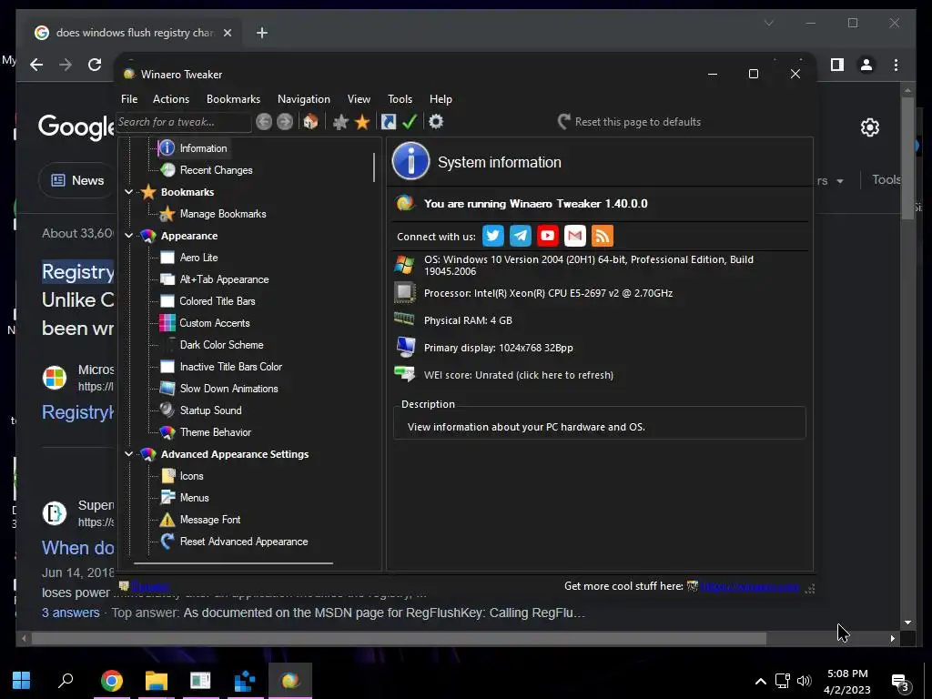Open the View menu

click(x=359, y=99)
